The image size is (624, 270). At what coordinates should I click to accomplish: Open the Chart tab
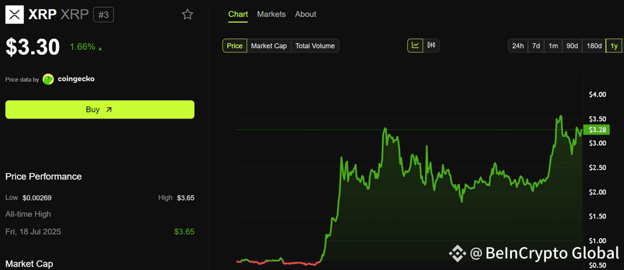[238, 14]
